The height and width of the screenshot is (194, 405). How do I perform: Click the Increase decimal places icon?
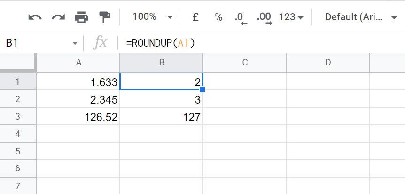point(265,19)
